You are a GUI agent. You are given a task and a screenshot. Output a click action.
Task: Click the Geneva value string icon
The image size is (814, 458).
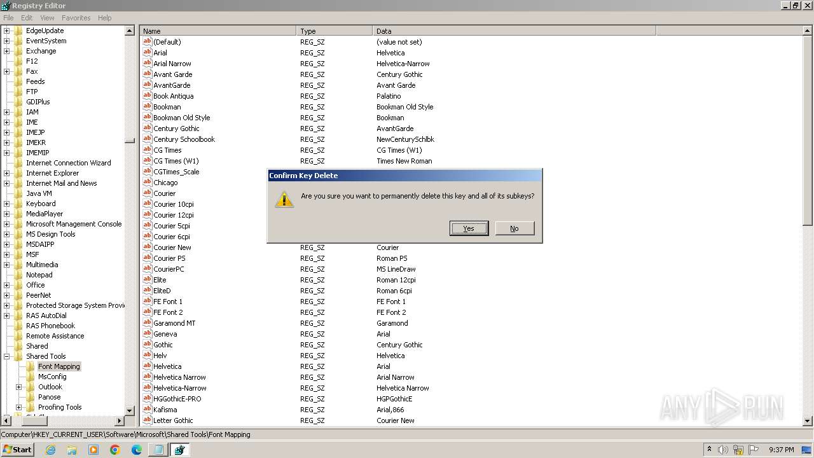coord(147,334)
